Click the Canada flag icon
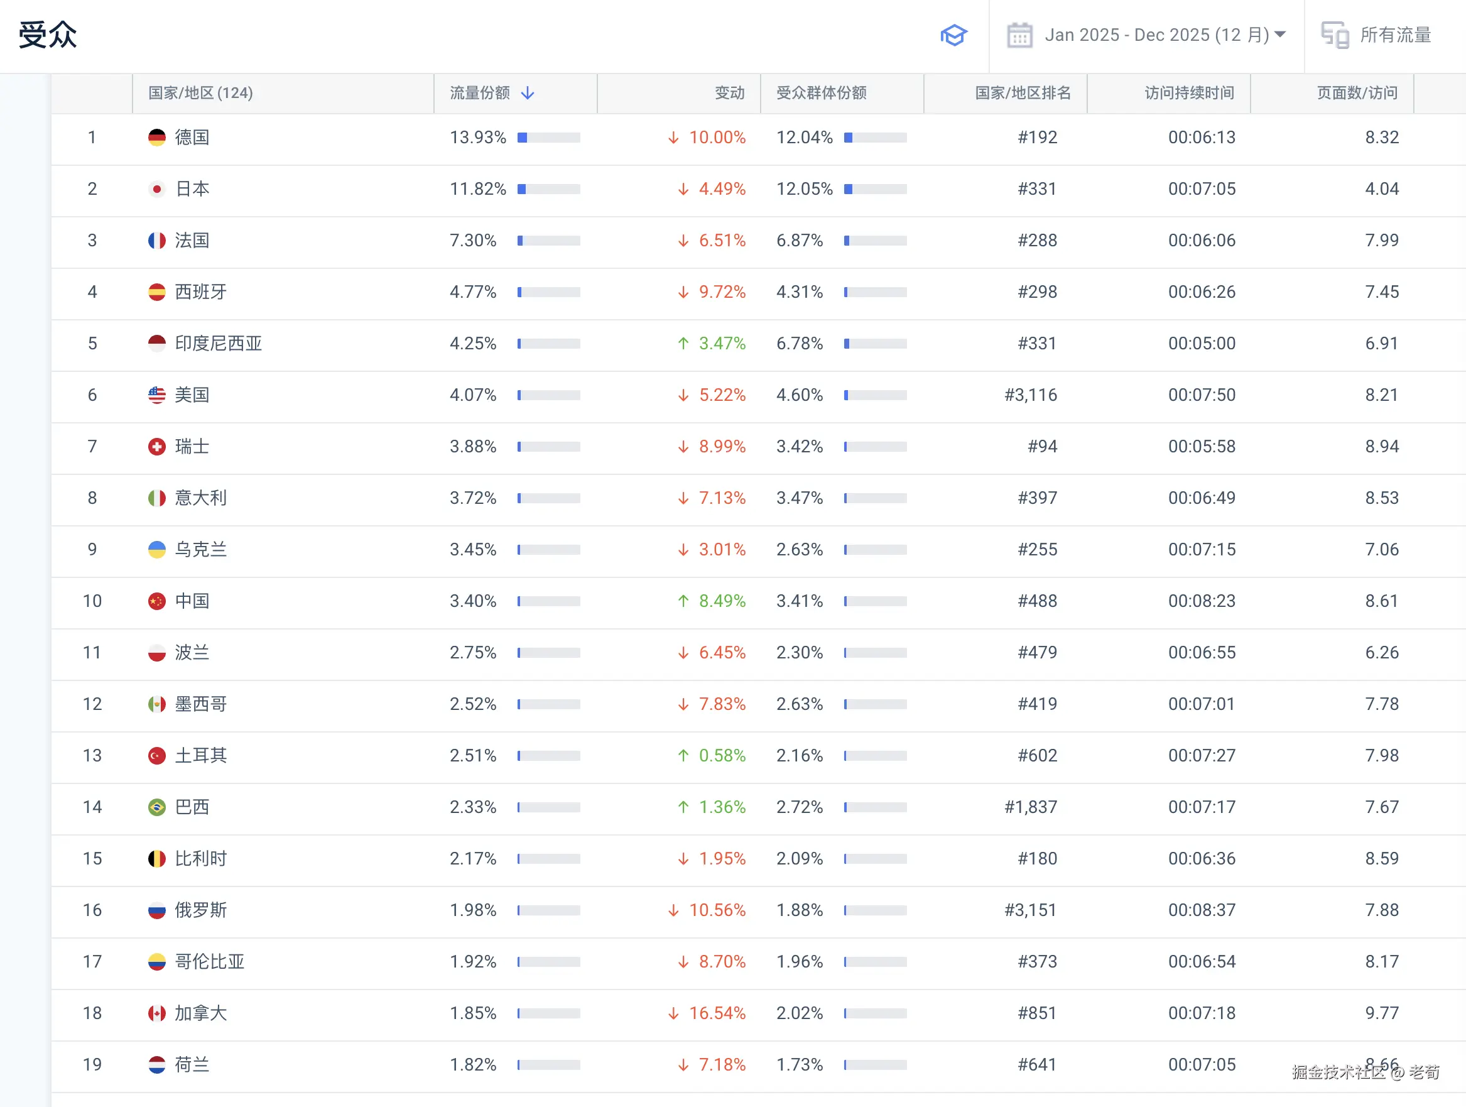 [x=156, y=1013]
